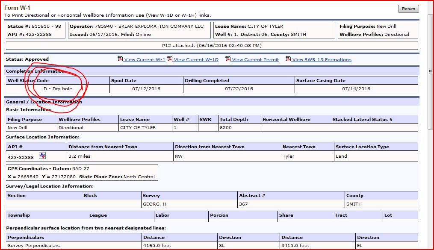Click PDF icon beside View Current W-1
This screenshot has width=434, height=250.
(x=120, y=59)
